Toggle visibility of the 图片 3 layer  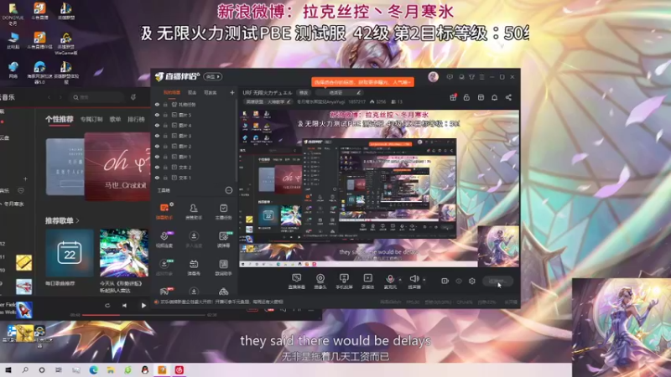click(x=158, y=136)
